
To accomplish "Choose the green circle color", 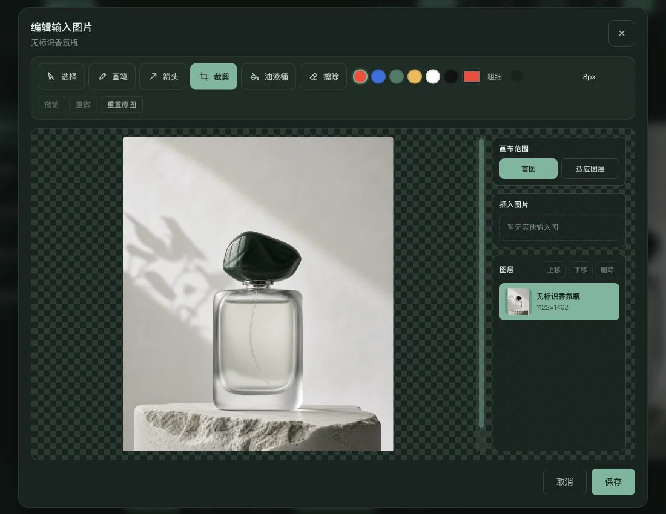I will [x=397, y=77].
